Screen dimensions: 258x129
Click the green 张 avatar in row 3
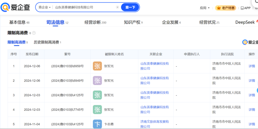(x=97, y=95)
